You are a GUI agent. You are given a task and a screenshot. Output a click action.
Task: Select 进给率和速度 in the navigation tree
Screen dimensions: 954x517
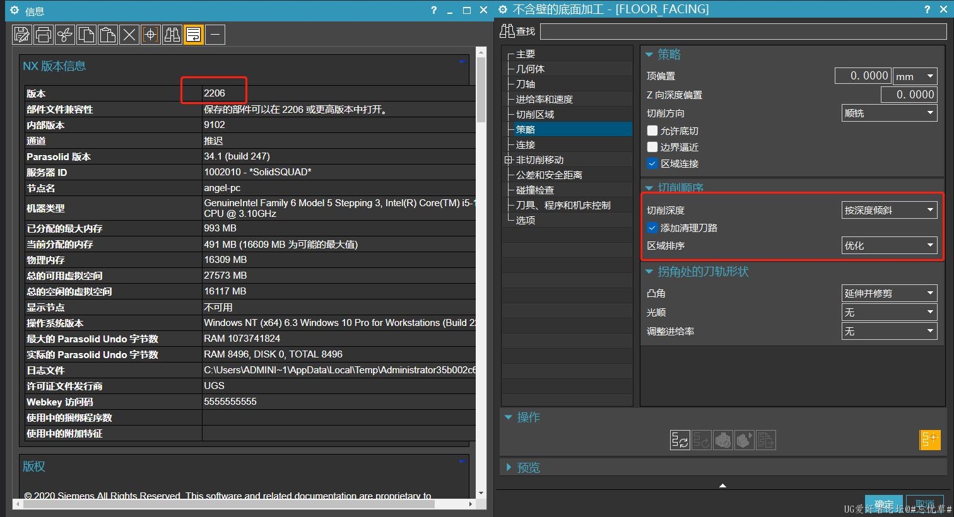[545, 99]
